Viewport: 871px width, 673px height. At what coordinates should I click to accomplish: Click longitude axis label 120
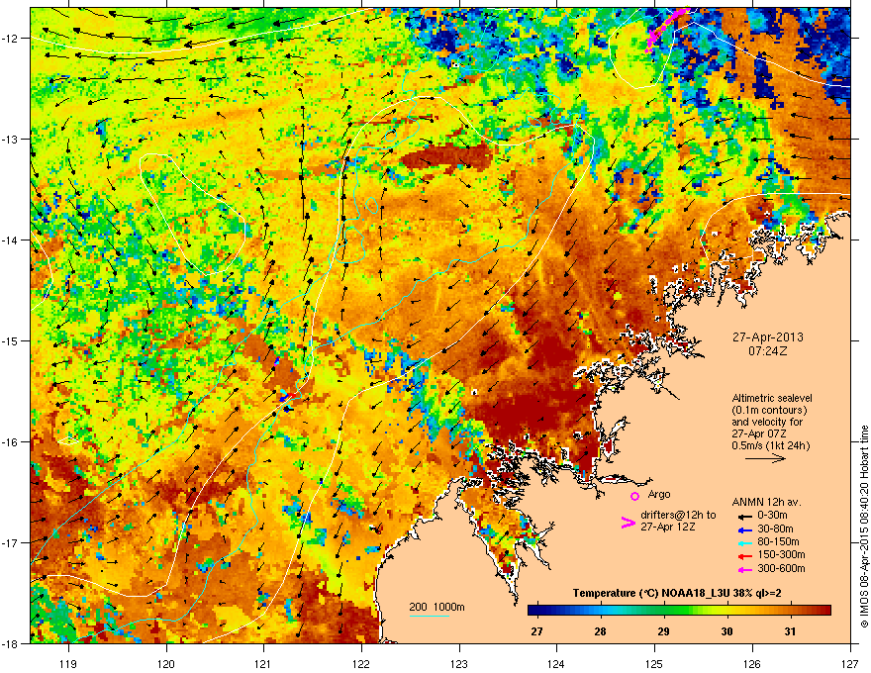pyautogui.click(x=166, y=663)
